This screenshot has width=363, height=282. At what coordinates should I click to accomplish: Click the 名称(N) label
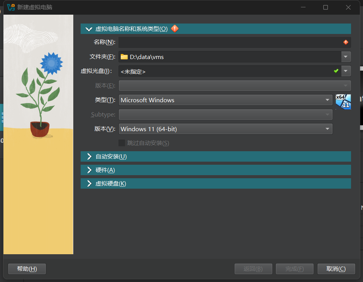click(105, 42)
